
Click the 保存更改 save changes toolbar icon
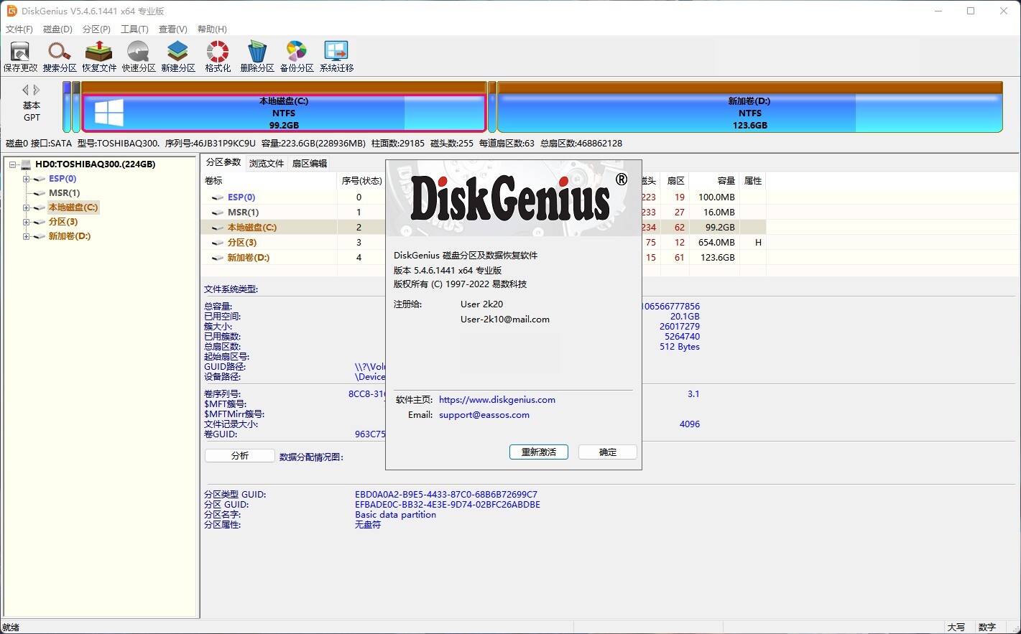20,56
